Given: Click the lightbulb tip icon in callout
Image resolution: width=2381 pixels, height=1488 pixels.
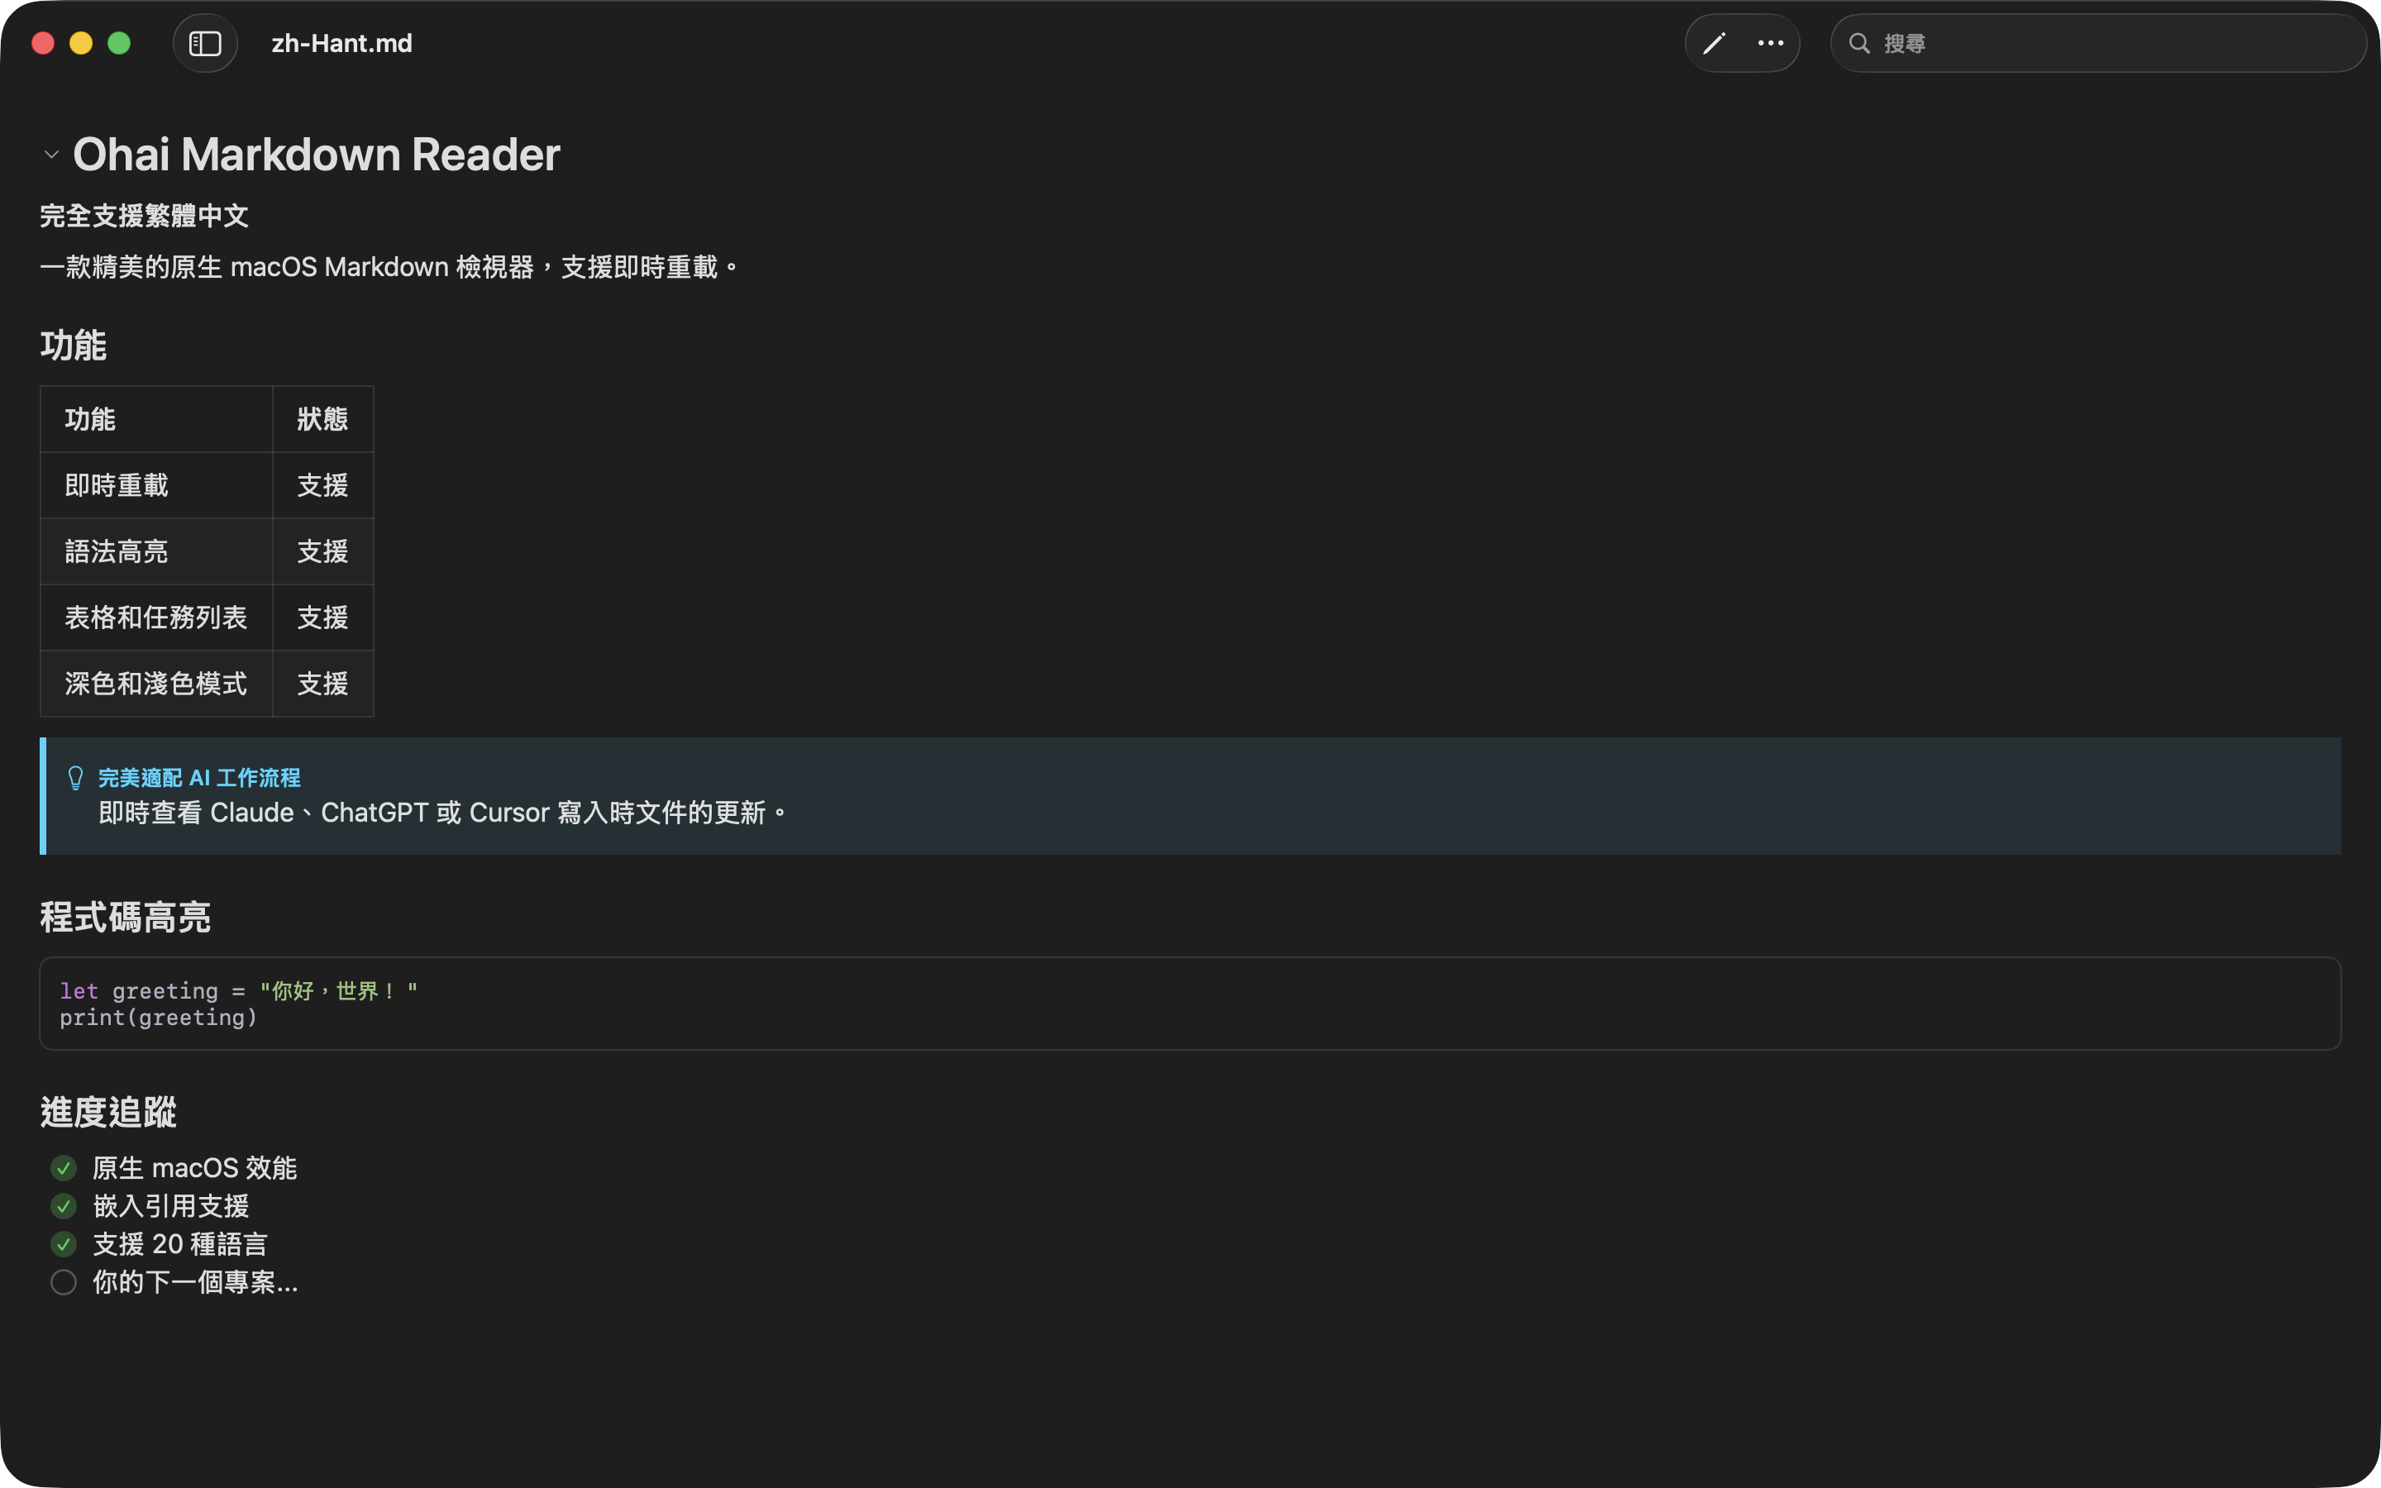Looking at the screenshot, I should [x=76, y=777].
